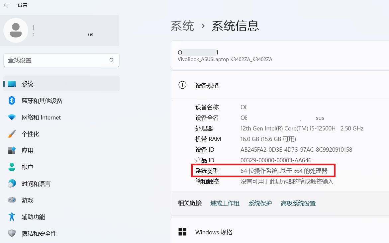Viewport: 389px width, 243px height.
Task: Click the 设备名称 label
Action: click(207, 107)
